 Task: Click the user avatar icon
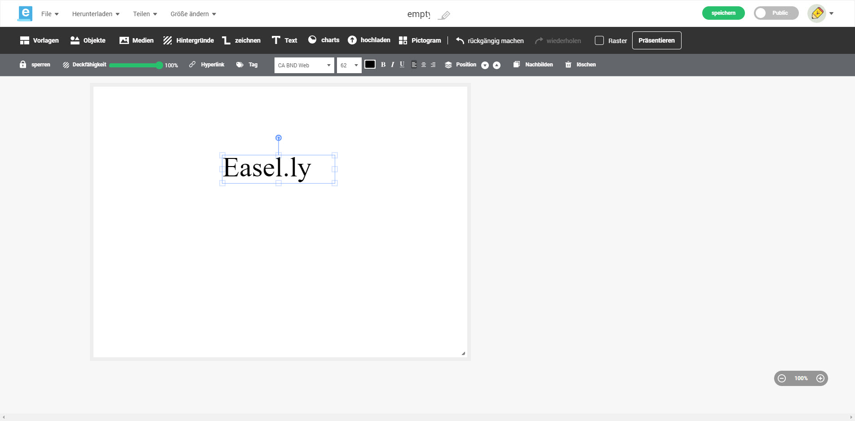pos(817,13)
